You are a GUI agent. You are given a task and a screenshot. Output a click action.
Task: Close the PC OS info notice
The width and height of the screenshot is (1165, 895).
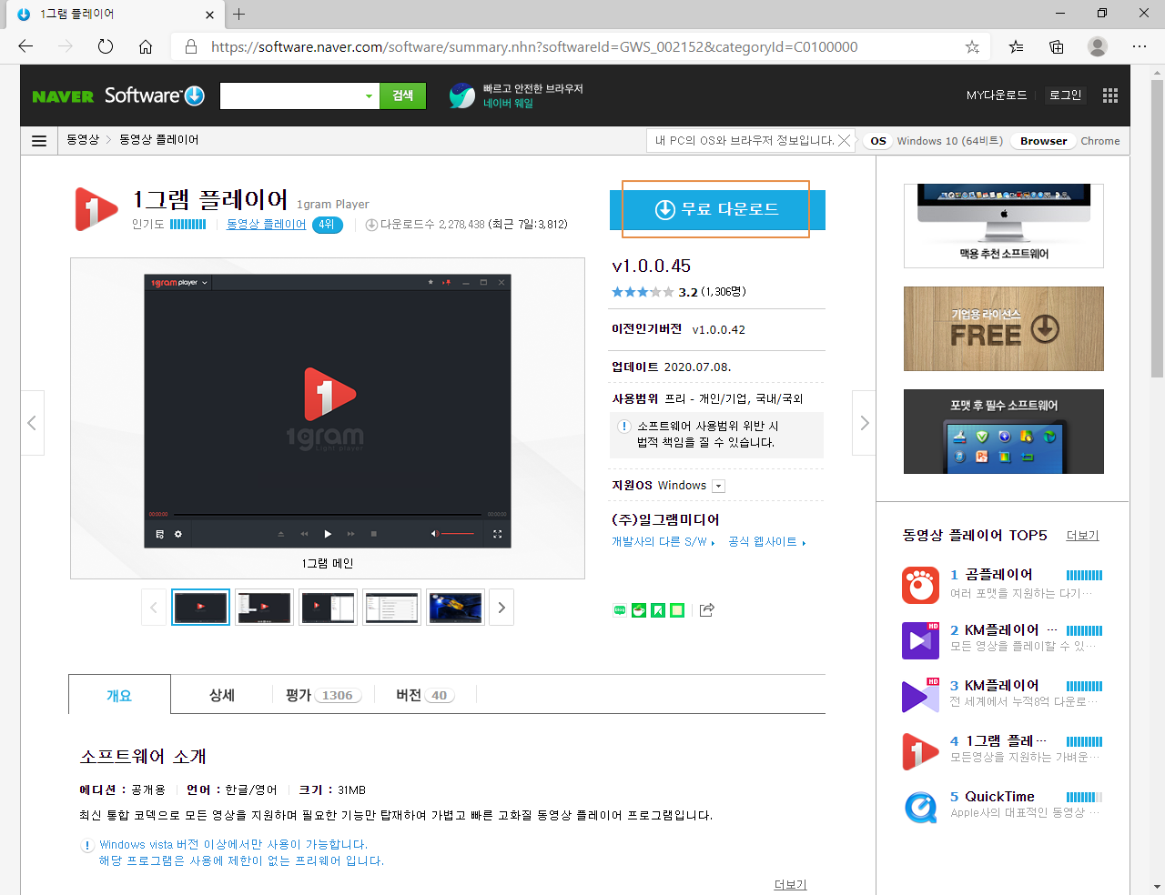(x=845, y=140)
